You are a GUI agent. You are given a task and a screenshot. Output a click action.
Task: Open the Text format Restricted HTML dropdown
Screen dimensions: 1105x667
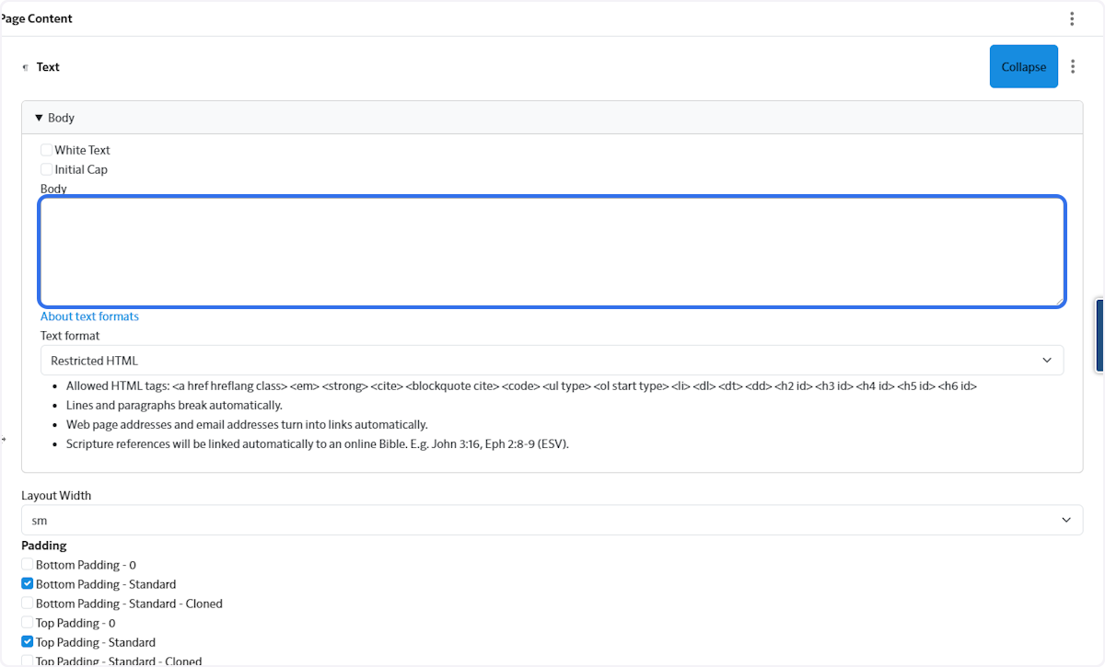(x=552, y=360)
